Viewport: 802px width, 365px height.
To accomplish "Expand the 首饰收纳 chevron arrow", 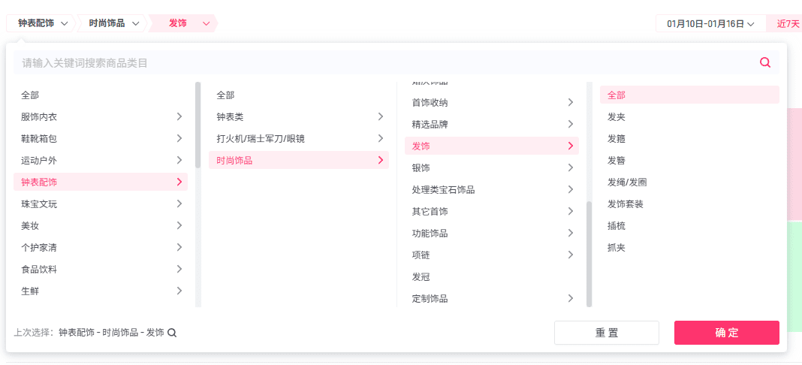I will click(570, 103).
